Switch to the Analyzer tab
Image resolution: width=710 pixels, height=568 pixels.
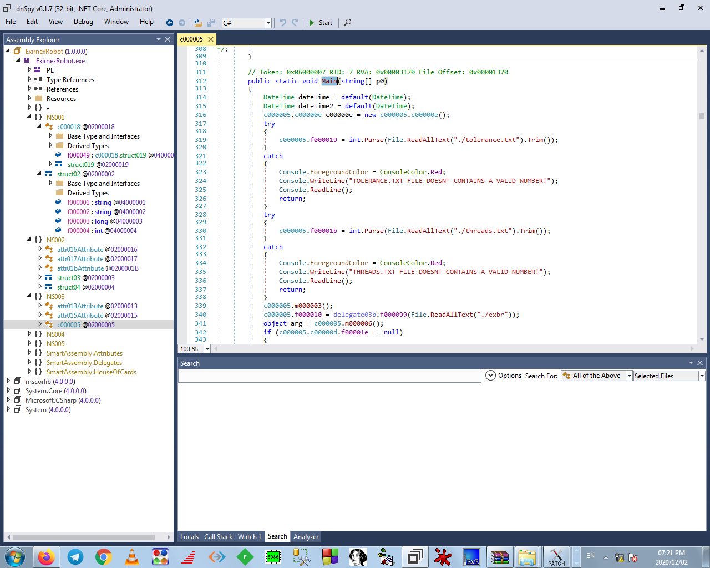[x=306, y=537]
